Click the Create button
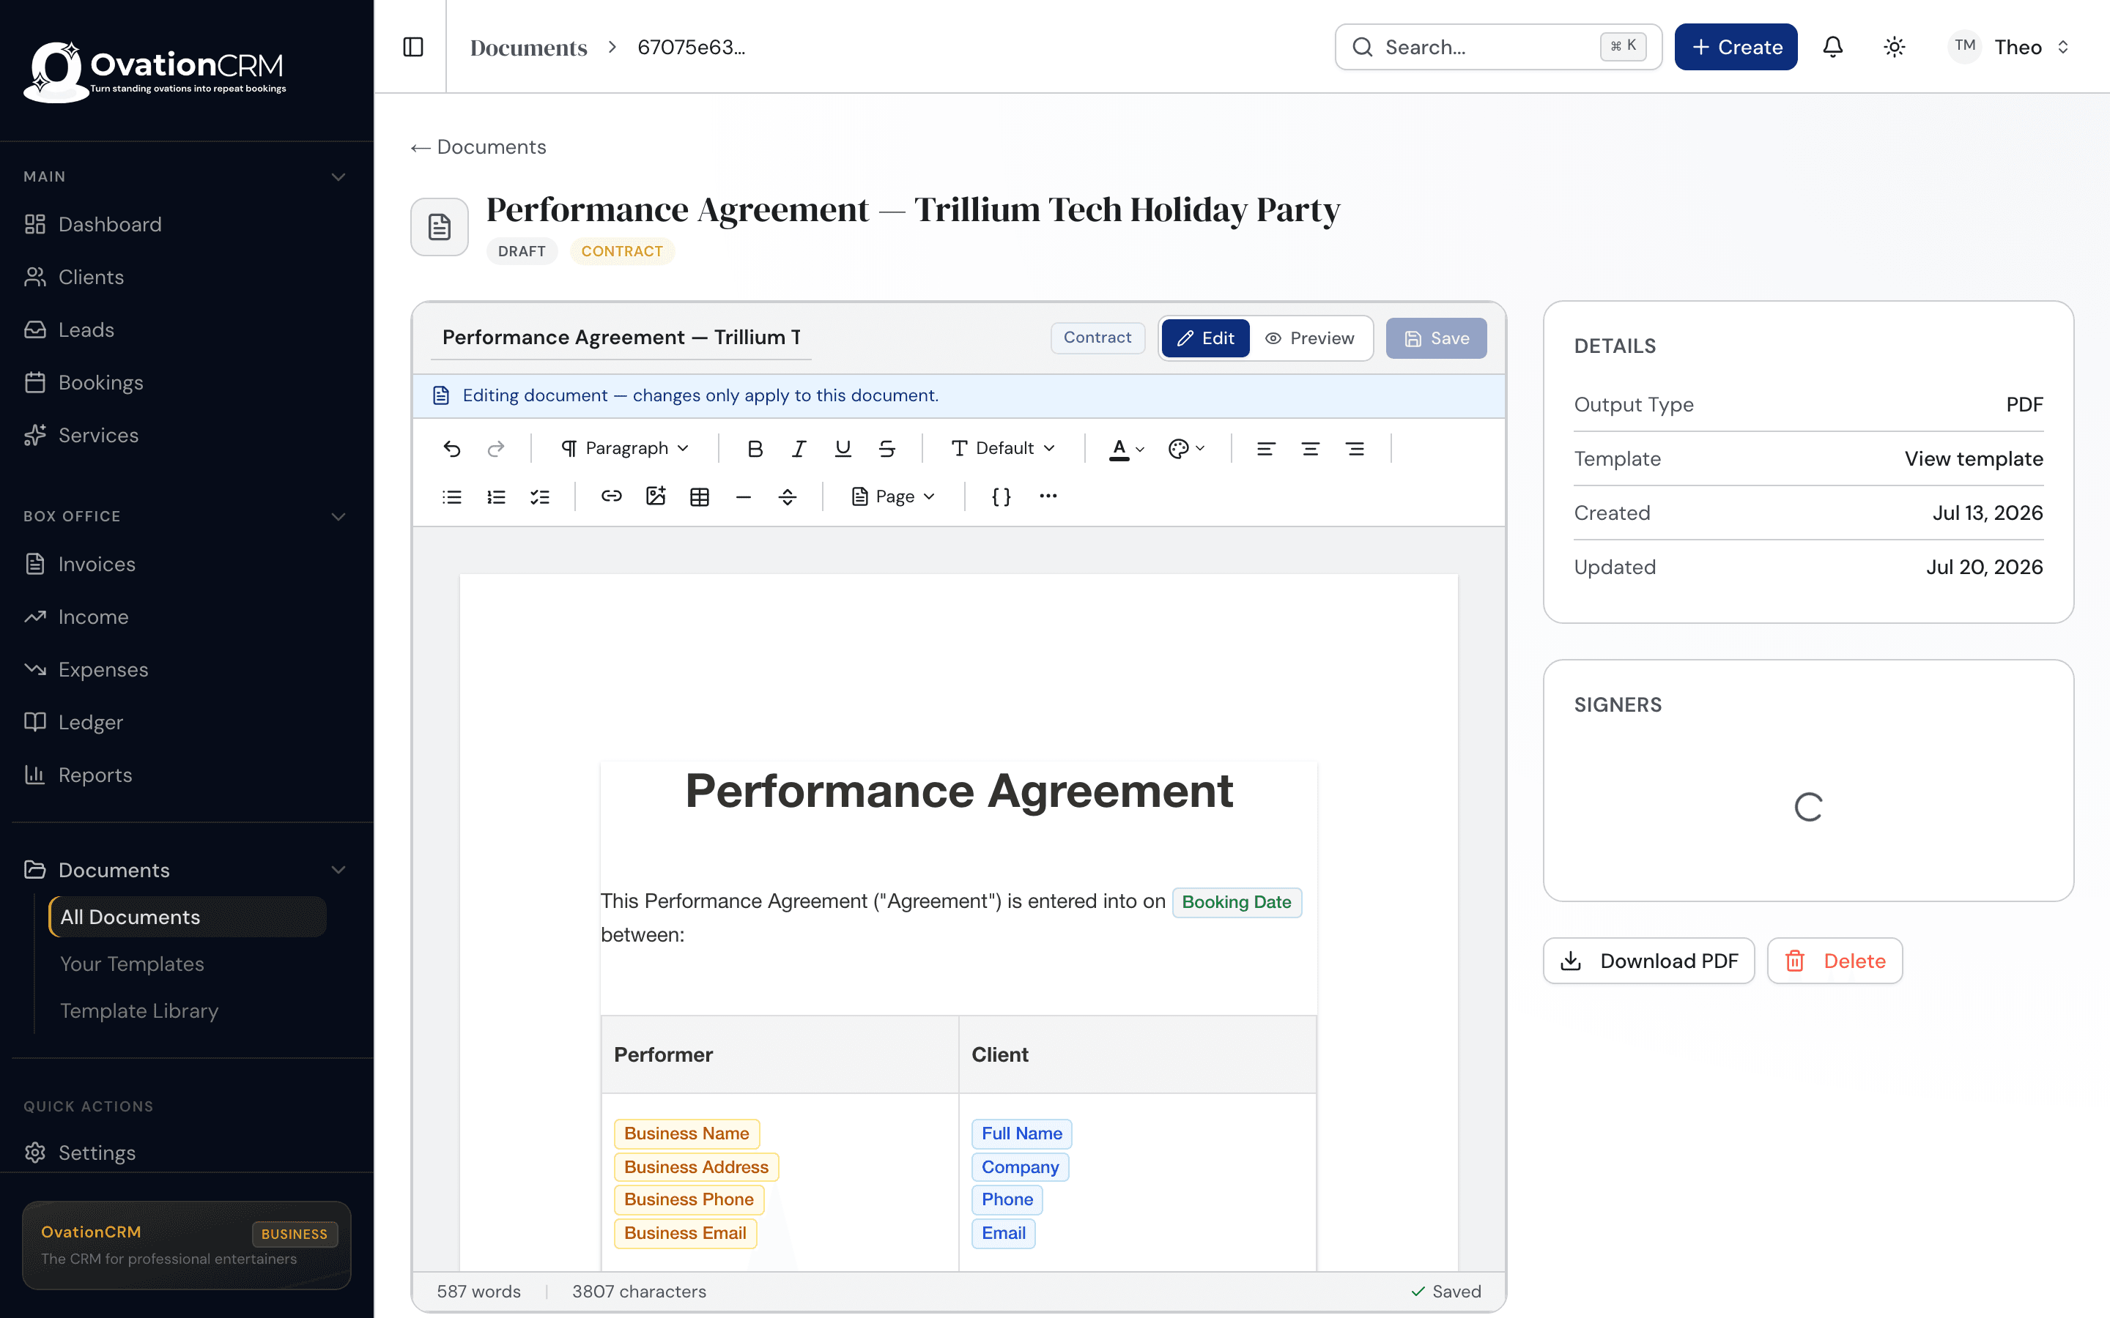 tap(1735, 47)
